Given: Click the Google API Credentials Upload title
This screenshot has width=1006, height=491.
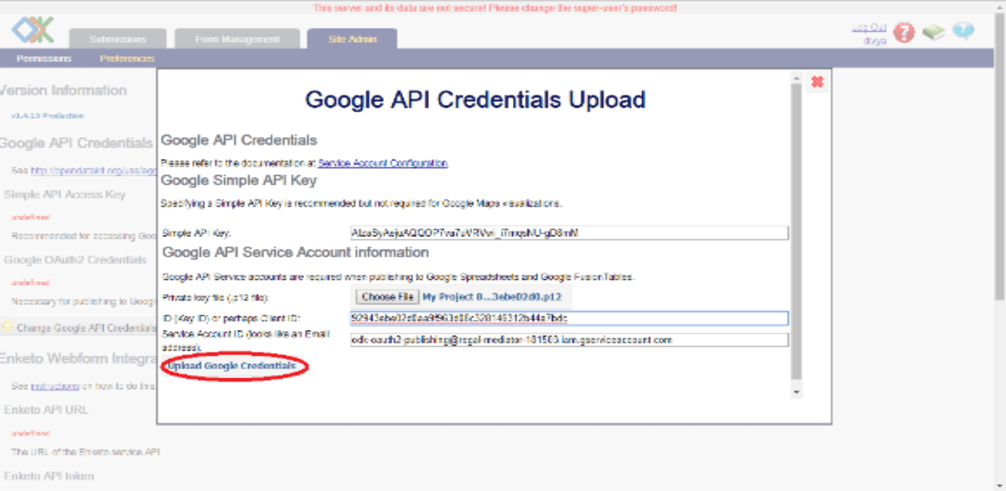Looking at the screenshot, I should click(x=475, y=100).
